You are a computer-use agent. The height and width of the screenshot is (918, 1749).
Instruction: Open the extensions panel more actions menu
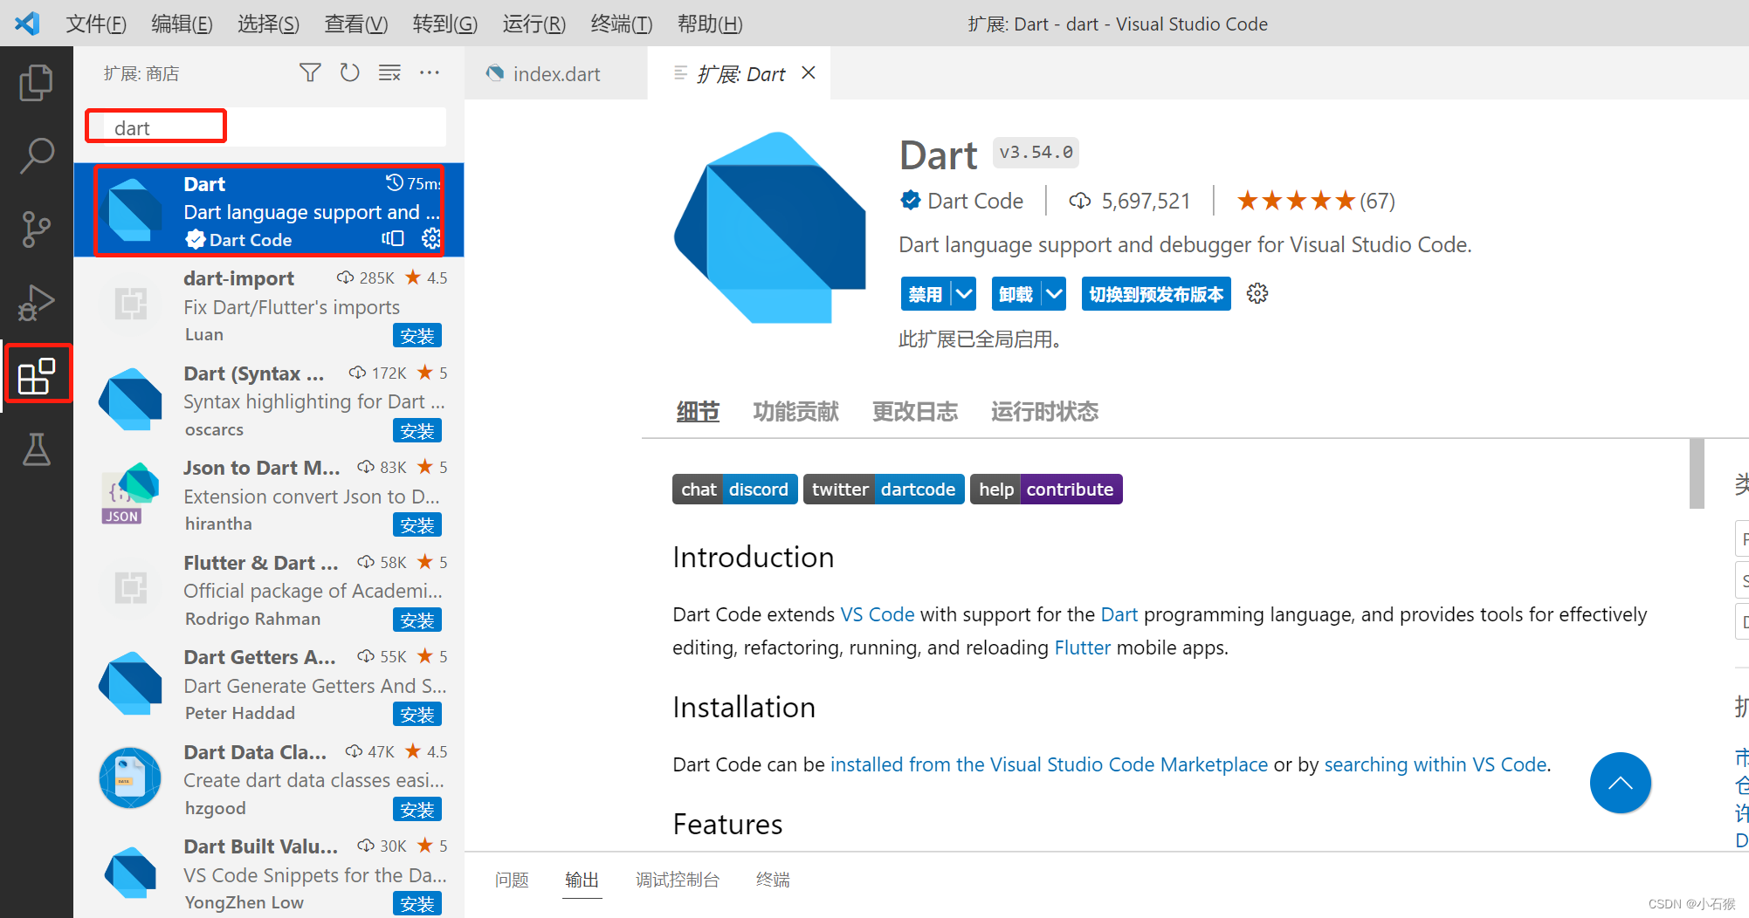click(x=430, y=72)
